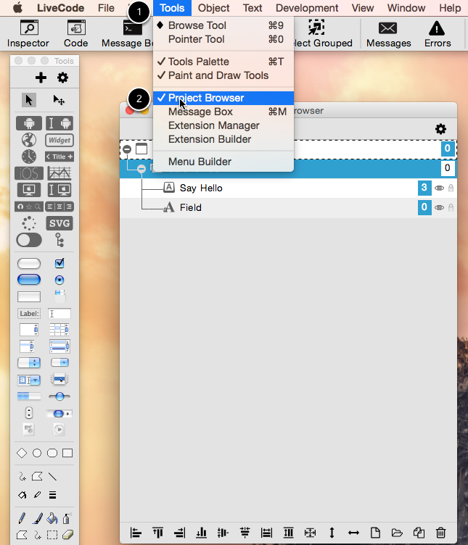Click Equalize Width horizontal arrow button

pos(353,533)
